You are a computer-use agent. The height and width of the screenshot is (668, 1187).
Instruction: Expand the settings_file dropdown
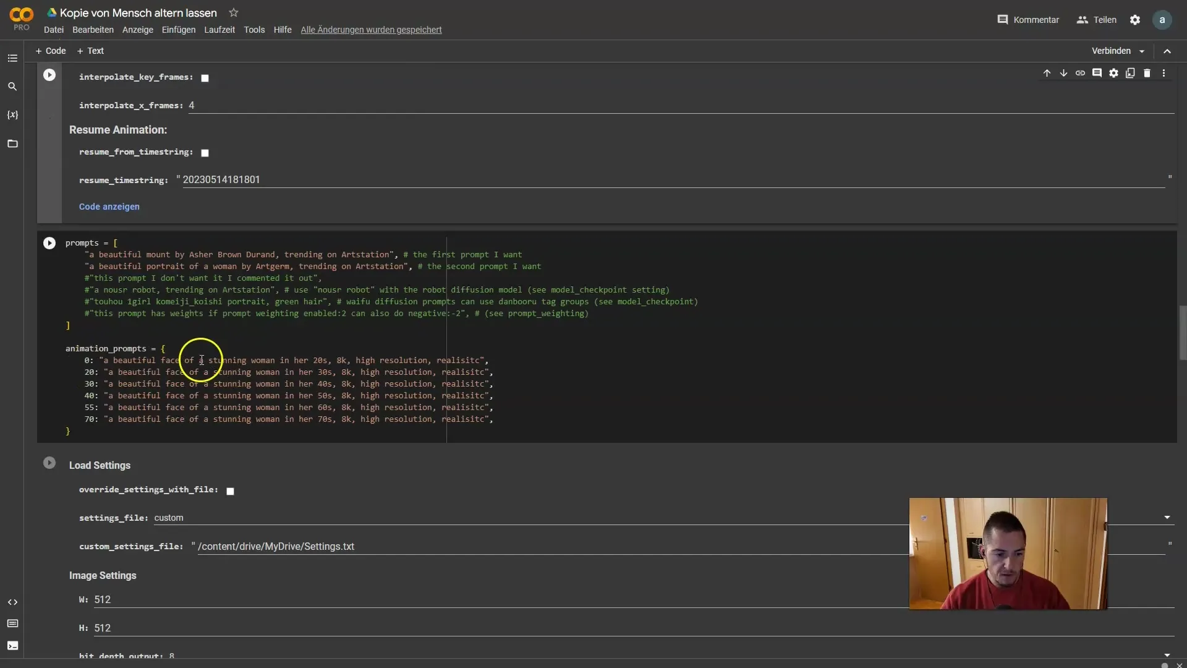click(1167, 518)
